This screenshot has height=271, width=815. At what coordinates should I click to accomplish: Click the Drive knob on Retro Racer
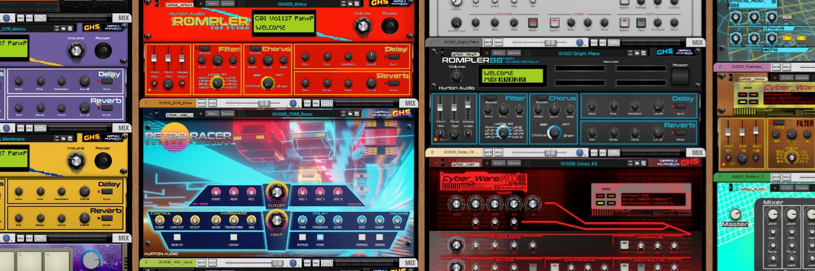coord(216,192)
